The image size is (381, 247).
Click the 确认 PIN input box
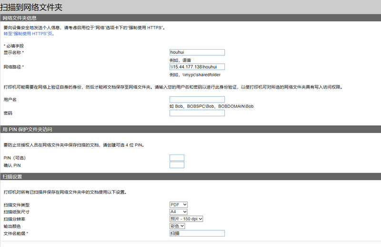tap(177, 165)
